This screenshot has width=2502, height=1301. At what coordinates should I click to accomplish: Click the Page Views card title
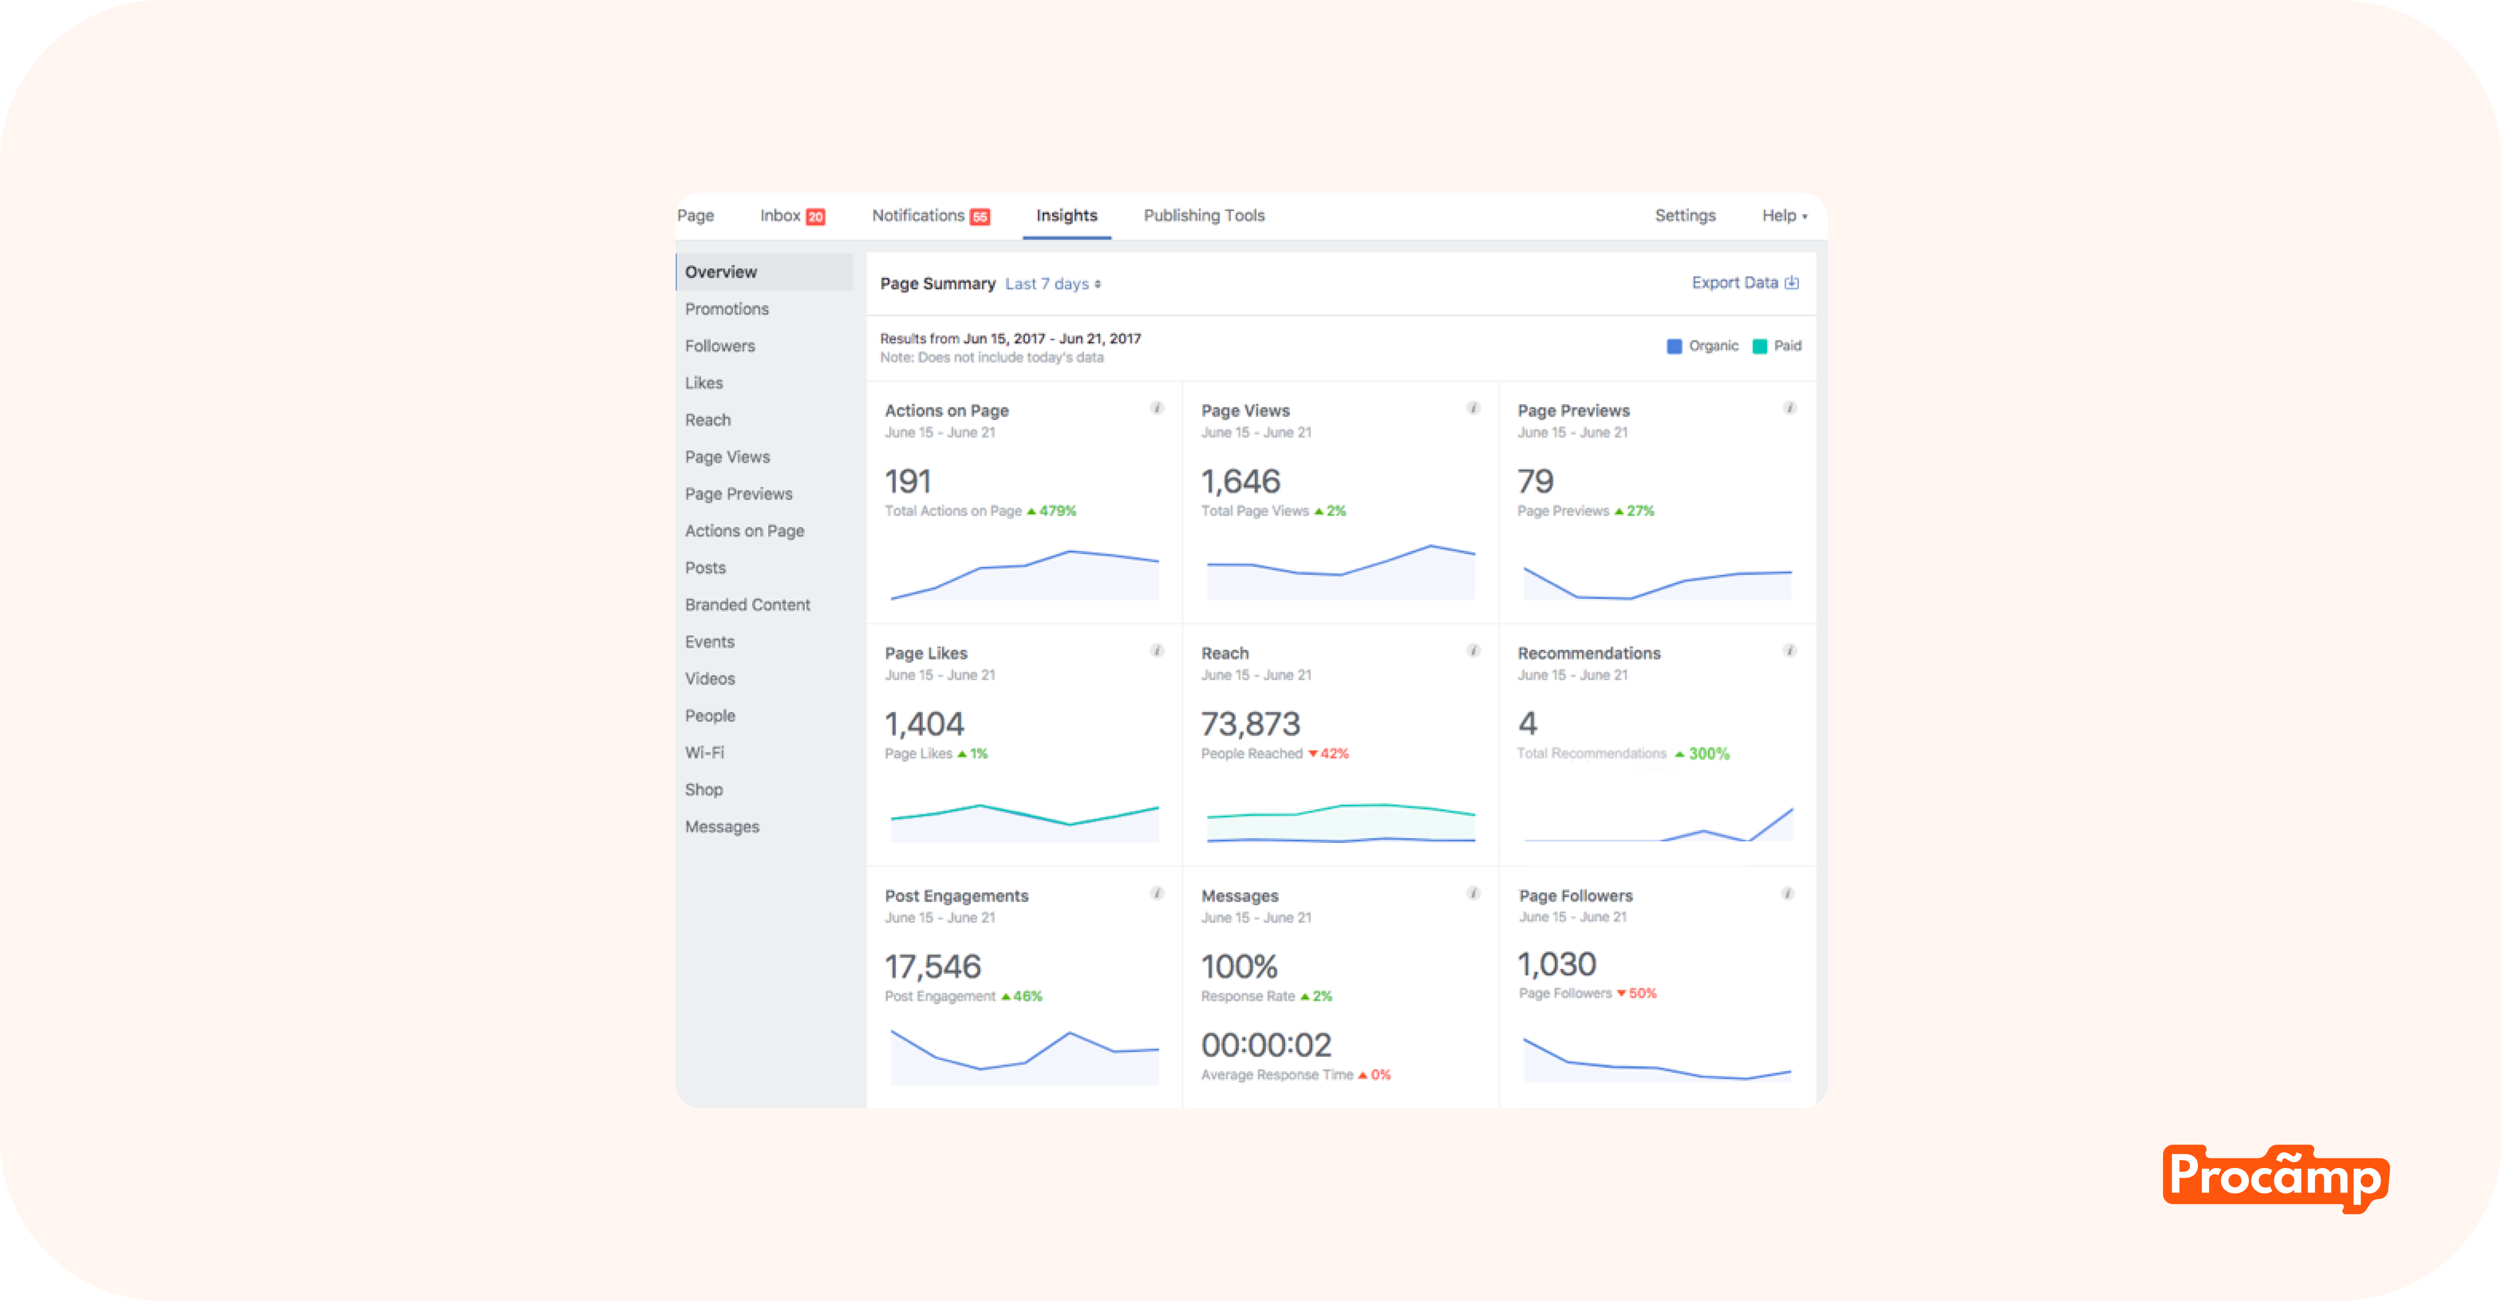tap(1245, 411)
